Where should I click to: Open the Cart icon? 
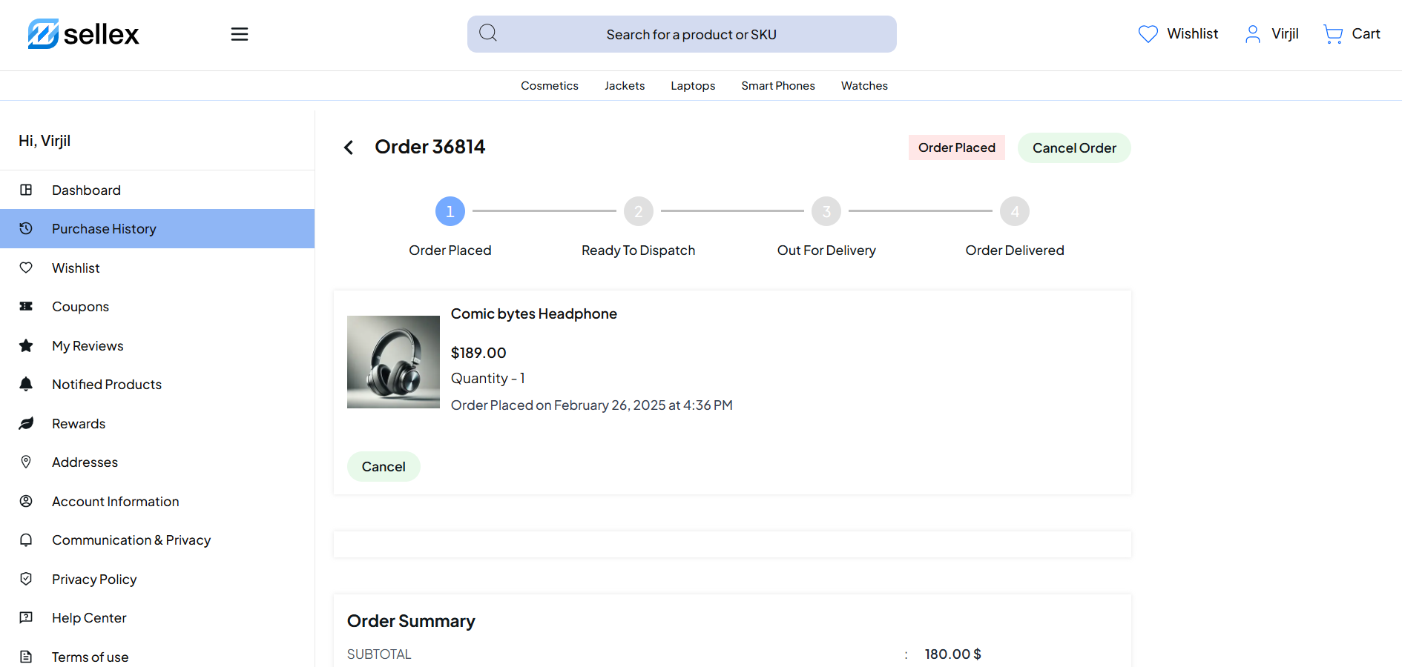pos(1333,34)
